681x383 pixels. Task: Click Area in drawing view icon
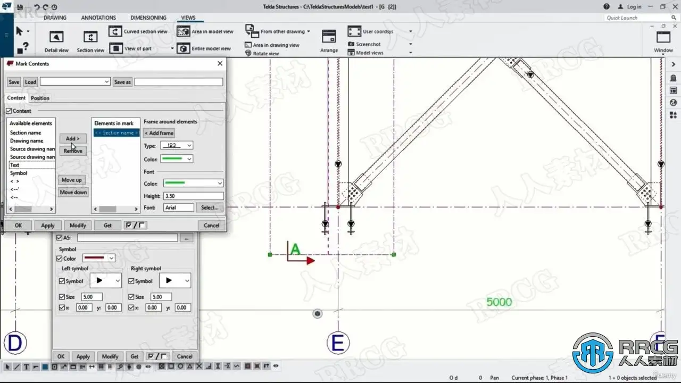tap(248, 45)
